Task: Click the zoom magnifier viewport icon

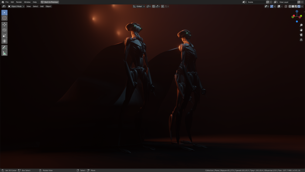Action: click(301, 25)
